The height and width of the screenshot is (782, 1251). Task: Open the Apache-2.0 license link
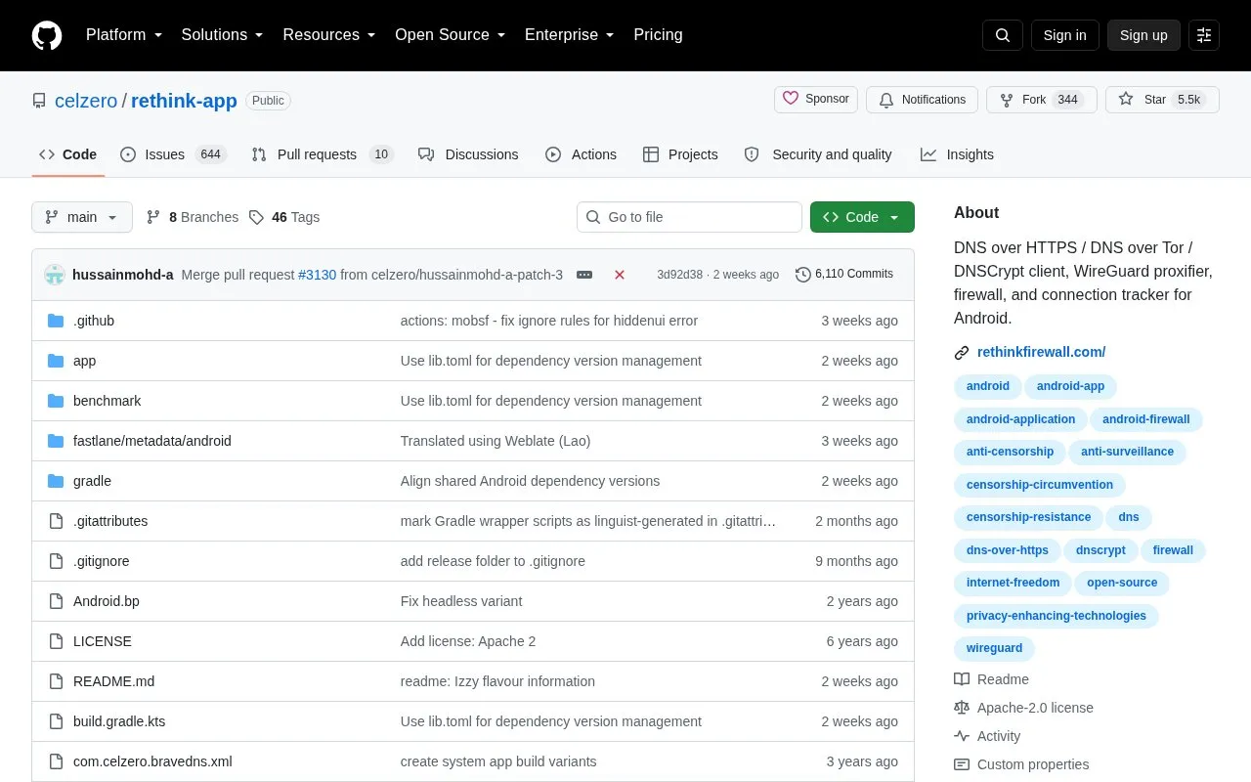tap(1024, 708)
